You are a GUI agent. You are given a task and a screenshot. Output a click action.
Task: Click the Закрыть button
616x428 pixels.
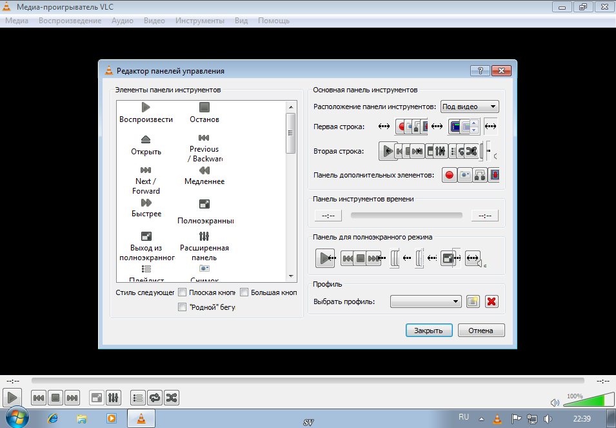click(x=428, y=331)
